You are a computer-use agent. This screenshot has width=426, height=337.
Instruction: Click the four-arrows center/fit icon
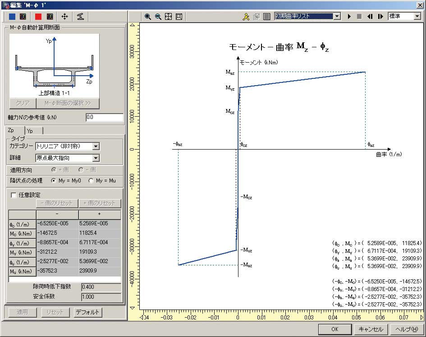pos(64,17)
